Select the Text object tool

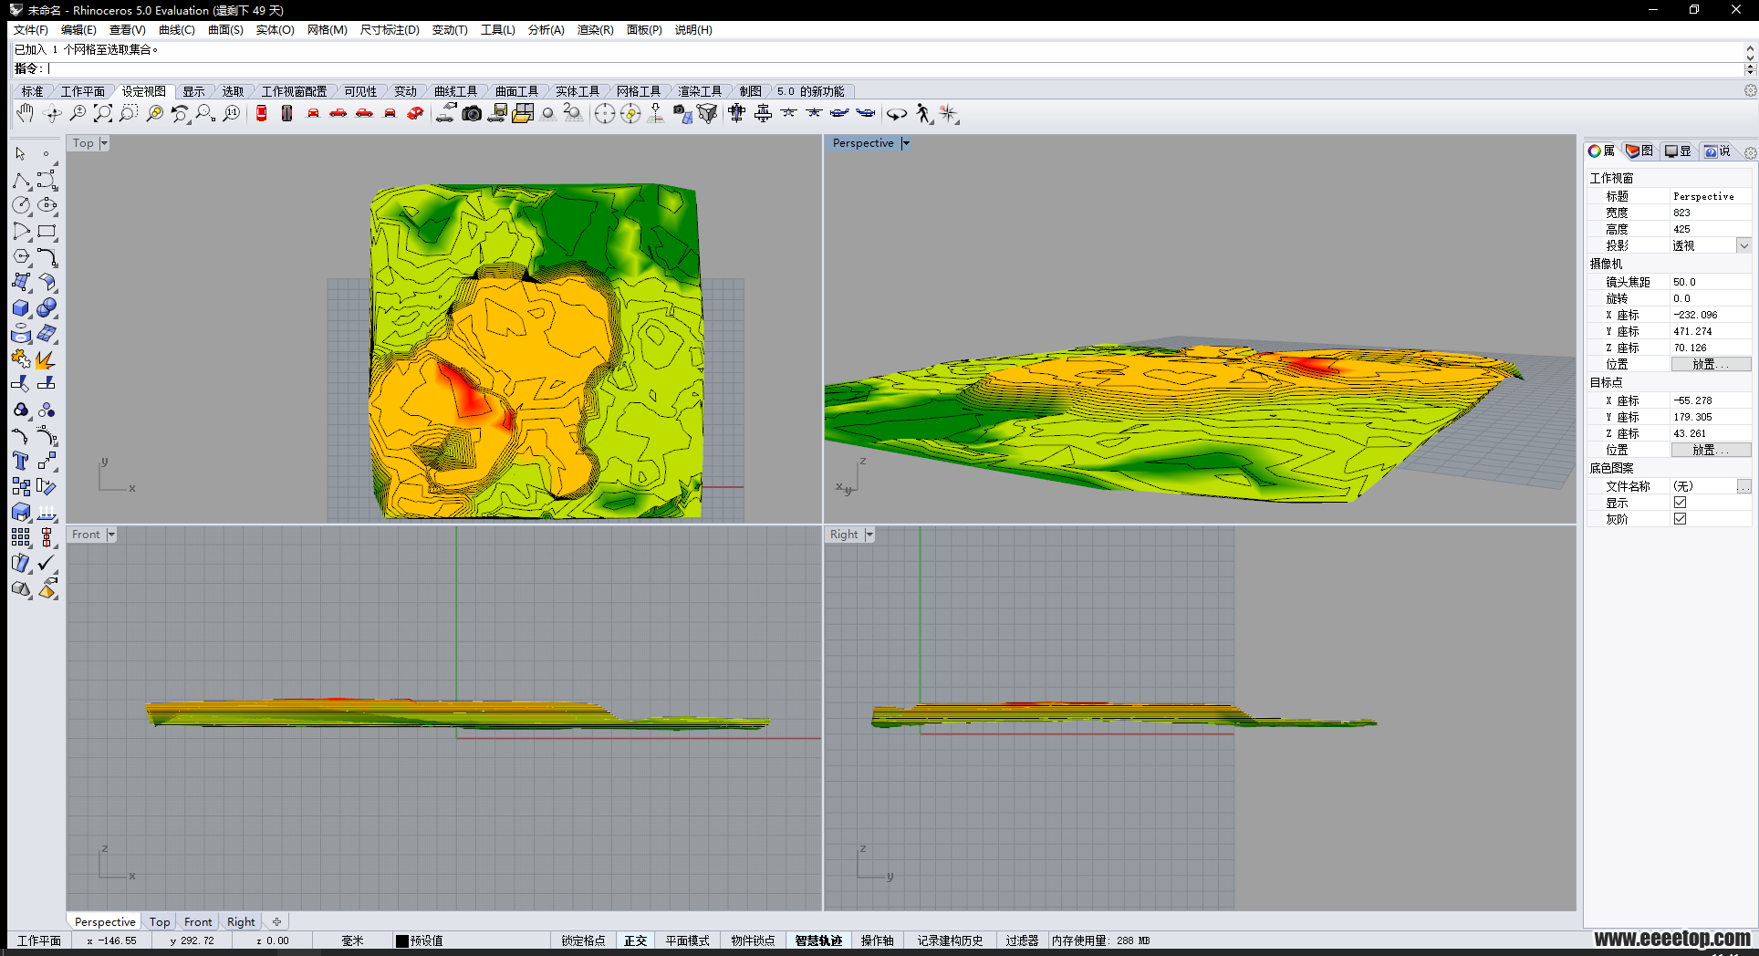(x=21, y=461)
